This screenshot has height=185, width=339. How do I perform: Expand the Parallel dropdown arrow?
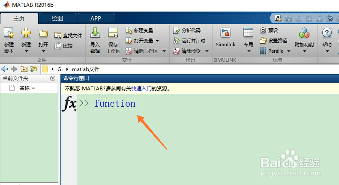point(289,51)
